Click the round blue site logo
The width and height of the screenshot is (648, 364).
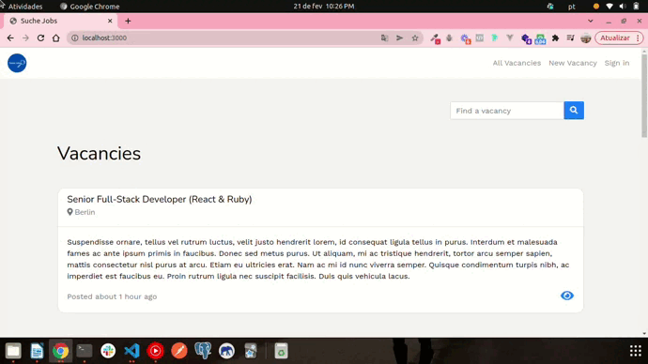click(x=17, y=63)
